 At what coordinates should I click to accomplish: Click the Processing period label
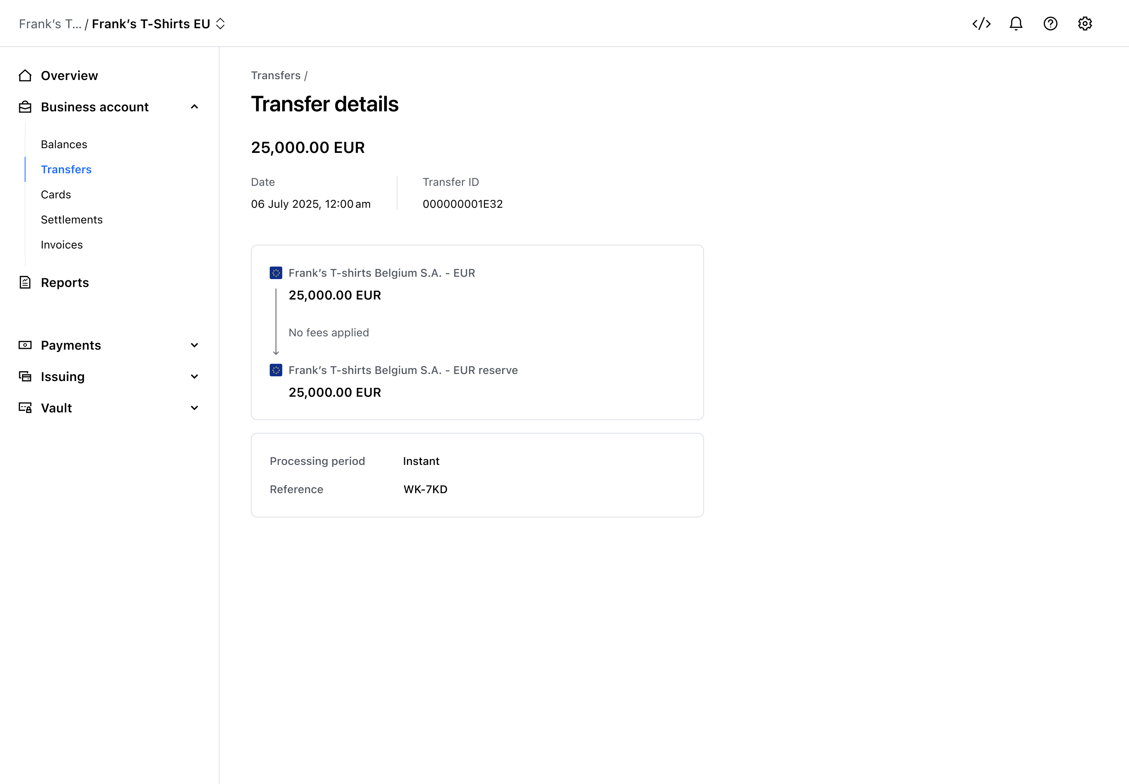pos(318,461)
